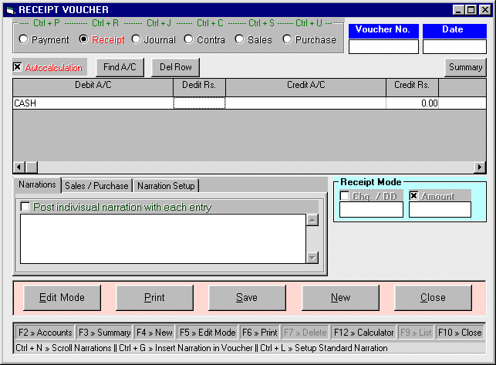Viewport: 496px width, 365px height.
Task: Select the Payment voucher radio button
Action: point(24,39)
